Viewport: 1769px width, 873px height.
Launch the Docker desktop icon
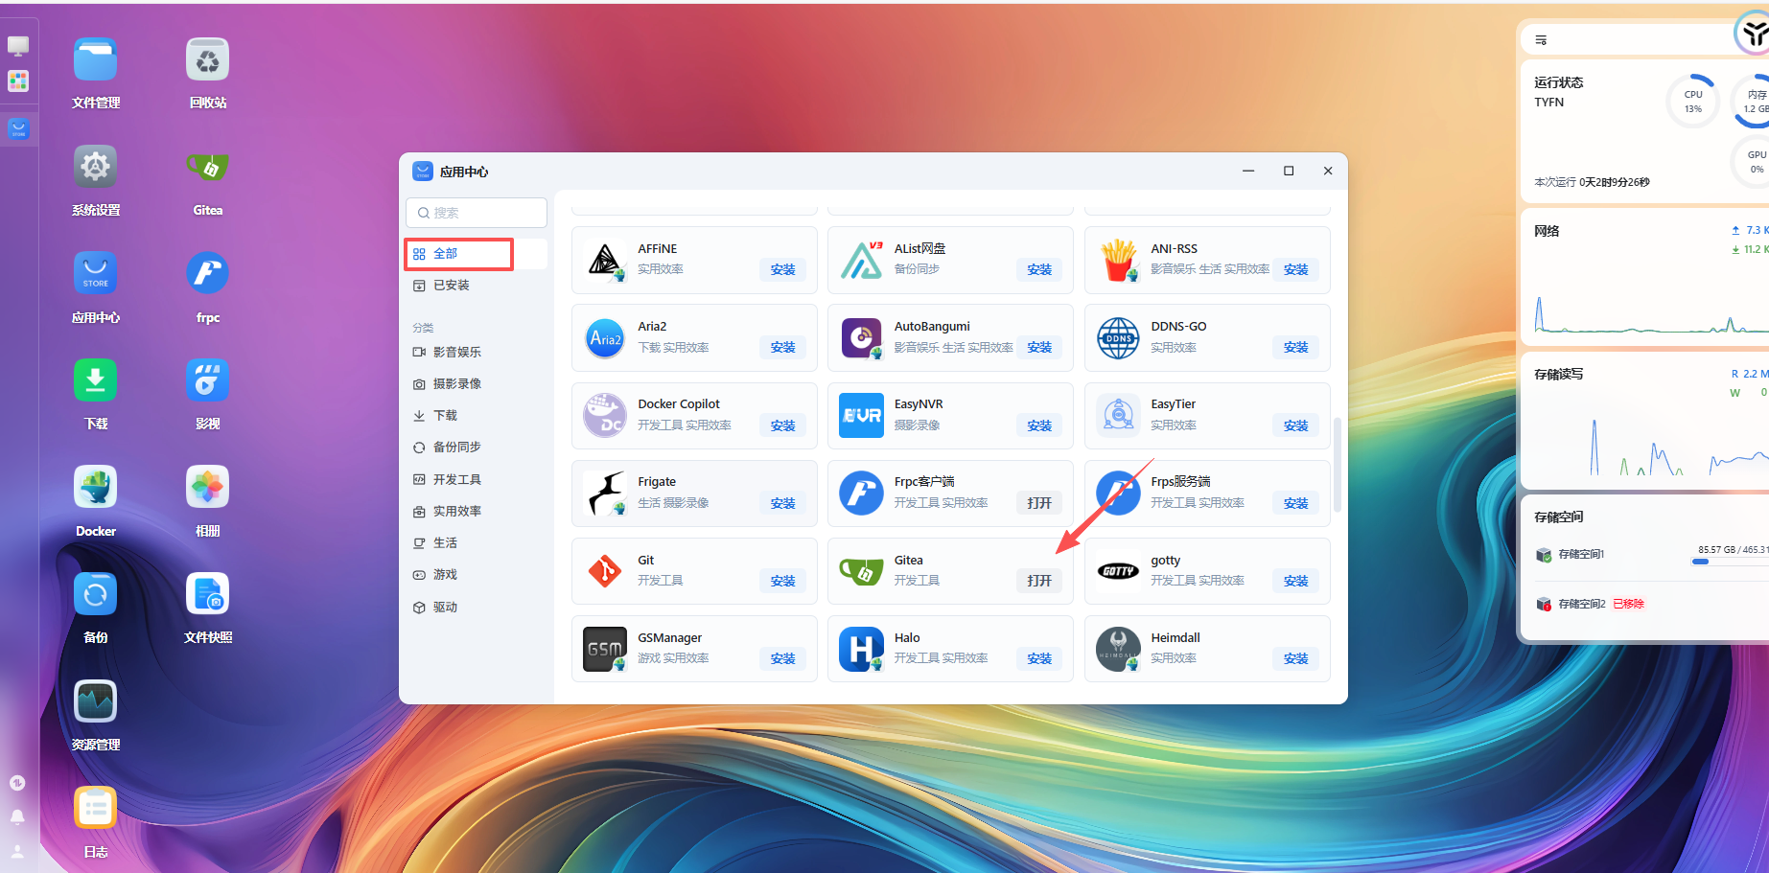pyautogui.click(x=95, y=488)
